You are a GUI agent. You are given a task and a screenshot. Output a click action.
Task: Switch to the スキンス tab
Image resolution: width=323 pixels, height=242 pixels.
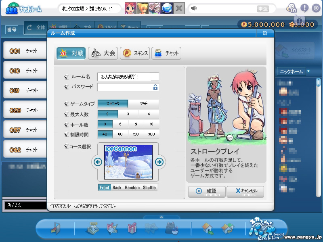coord(135,53)
